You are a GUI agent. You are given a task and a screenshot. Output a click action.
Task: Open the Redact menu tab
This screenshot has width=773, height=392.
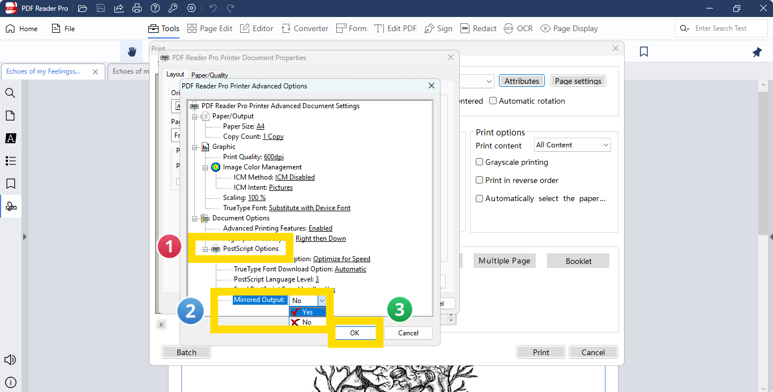(479, 28)
